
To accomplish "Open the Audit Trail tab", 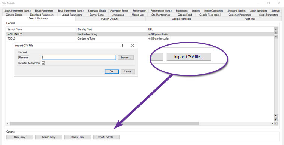I will click(250, 19).
